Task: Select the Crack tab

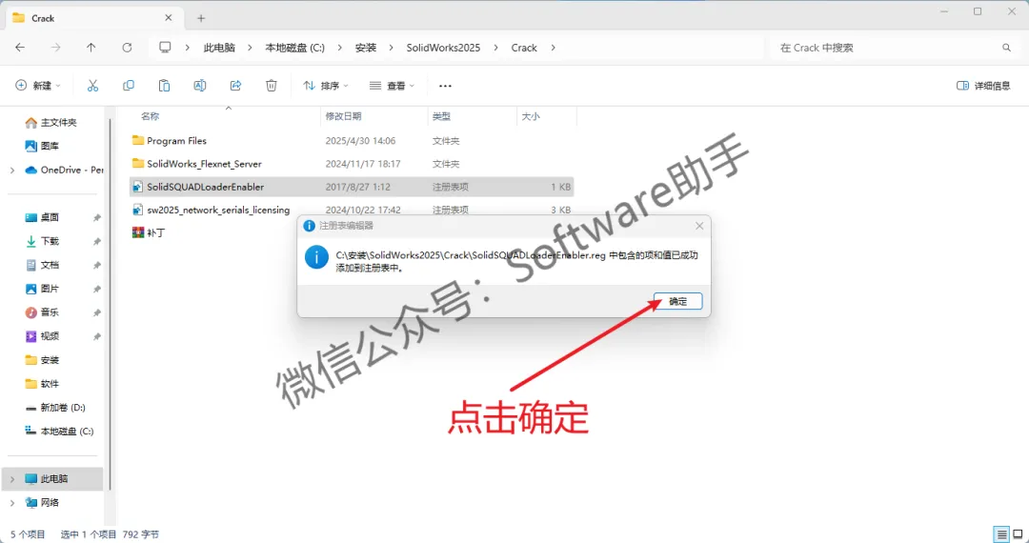Action: click(x=93, y=18)
